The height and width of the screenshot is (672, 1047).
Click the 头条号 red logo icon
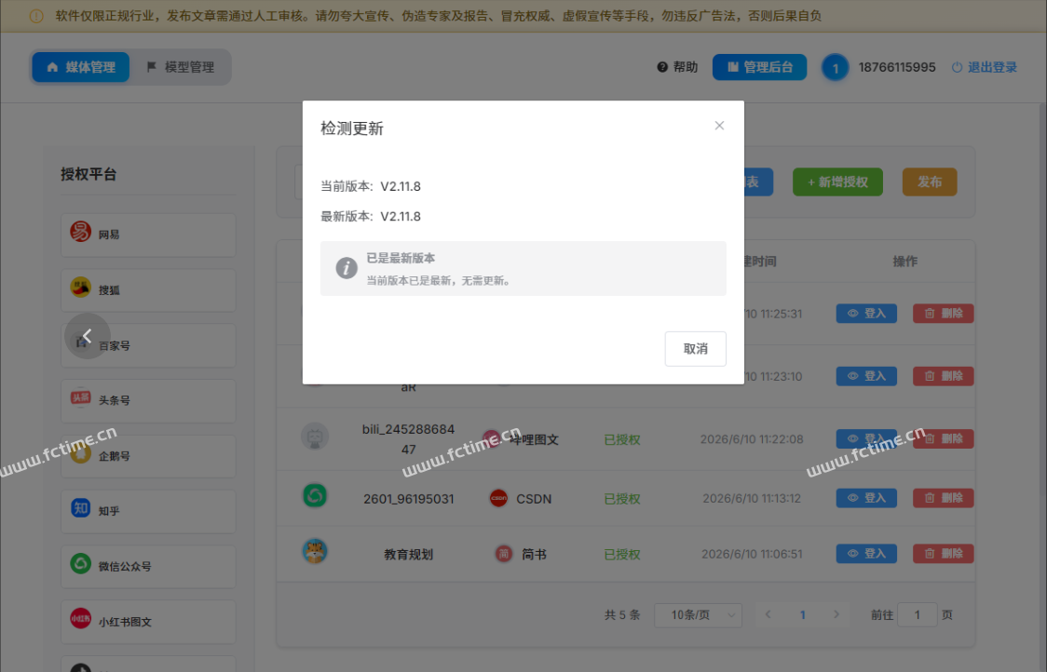[81, 397]
